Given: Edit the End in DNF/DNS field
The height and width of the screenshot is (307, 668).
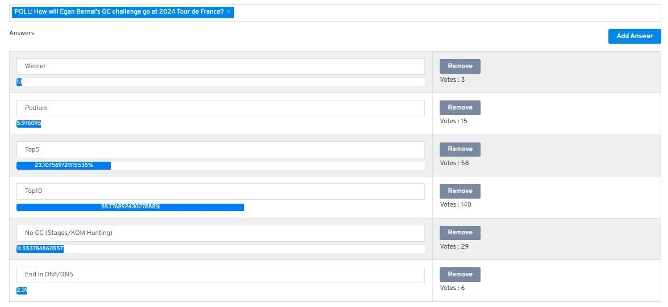Looking at the screenshot, I should coord(220,275).
